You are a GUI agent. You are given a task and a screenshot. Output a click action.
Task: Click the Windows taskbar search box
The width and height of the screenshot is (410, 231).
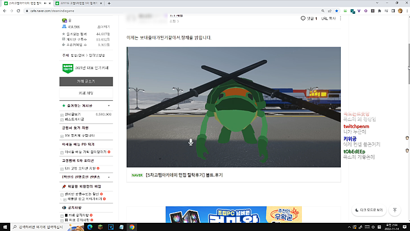pos(47,227)
